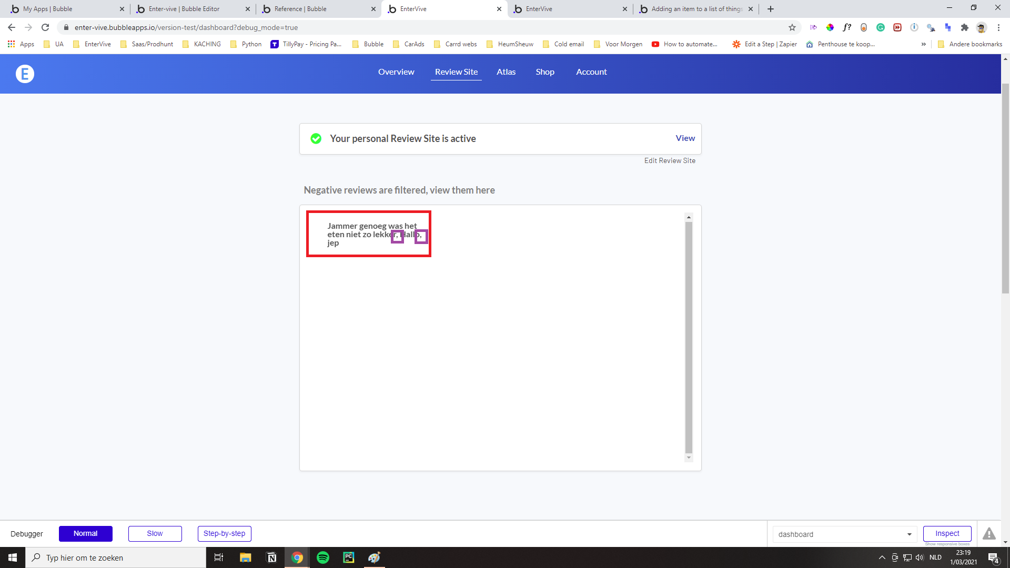This screenshot has width=1010, height=568.
Task: Go to the Atlas menu item
Action: coord(506,72)
